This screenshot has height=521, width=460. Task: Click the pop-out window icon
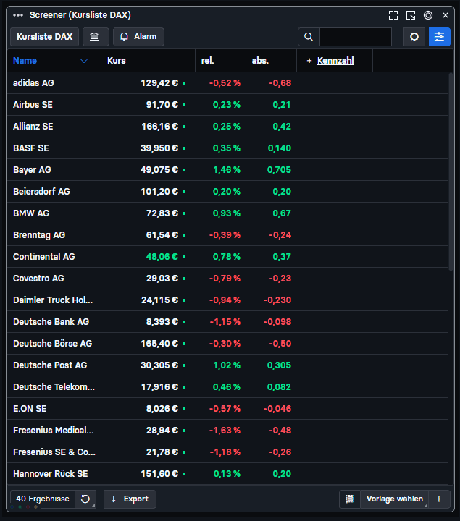[411, 15]
